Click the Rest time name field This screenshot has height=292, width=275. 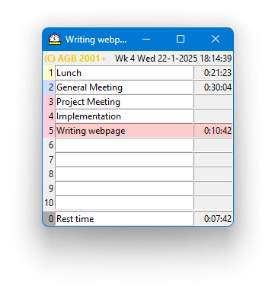(124, 219)
